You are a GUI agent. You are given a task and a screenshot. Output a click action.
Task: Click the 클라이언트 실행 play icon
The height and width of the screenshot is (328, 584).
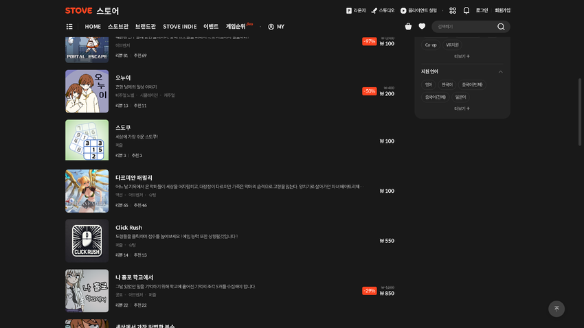tap(403, 11)
